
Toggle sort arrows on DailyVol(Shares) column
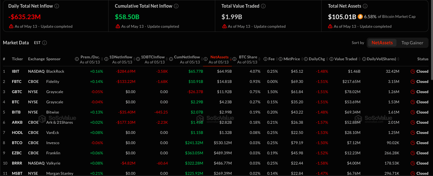[x=398, y=59]
